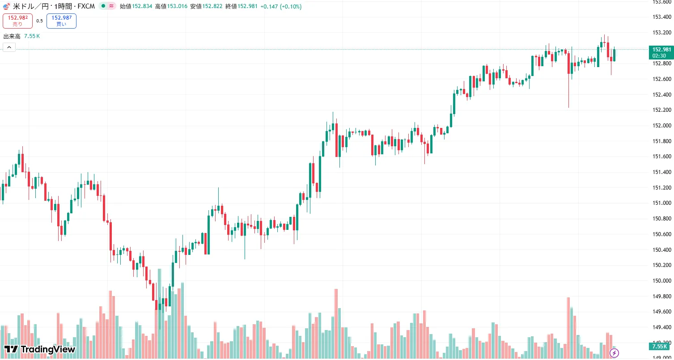Click the spread value 0.5 between quote buttons
The image size is (674, 360).
click(x=40, y=21)
